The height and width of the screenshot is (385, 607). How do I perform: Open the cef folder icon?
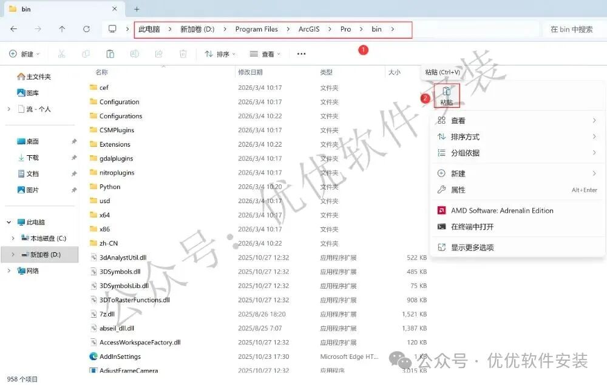point(93,87)
